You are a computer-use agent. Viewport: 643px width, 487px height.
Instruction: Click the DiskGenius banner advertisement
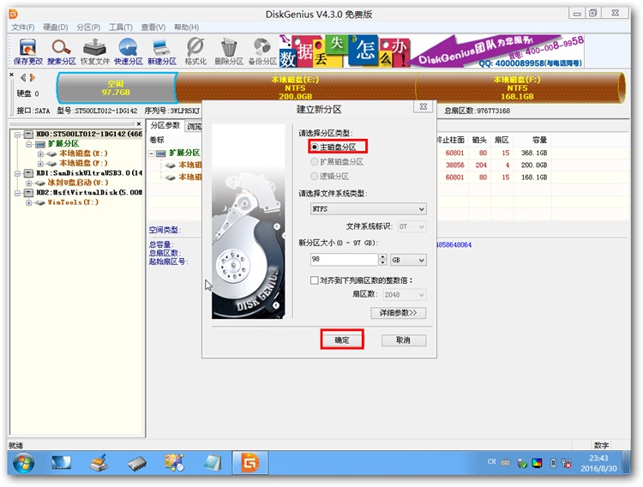click(x=431, y=51)
